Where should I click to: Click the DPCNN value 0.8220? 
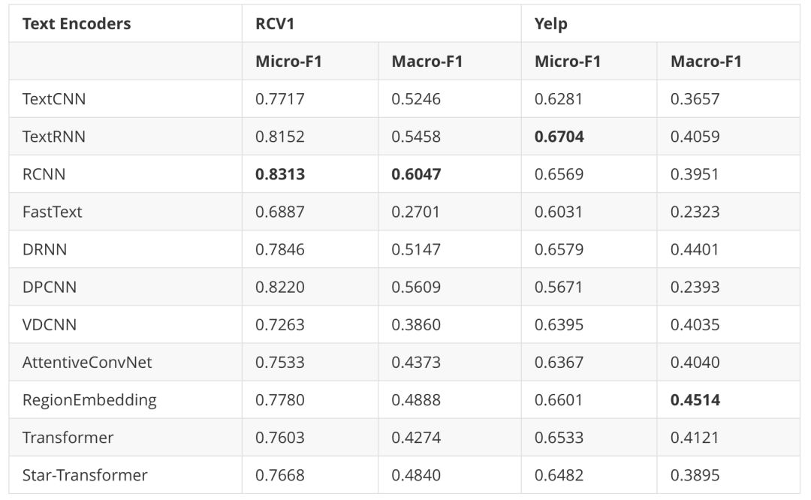pyautogui.click(x=280, y=287)
